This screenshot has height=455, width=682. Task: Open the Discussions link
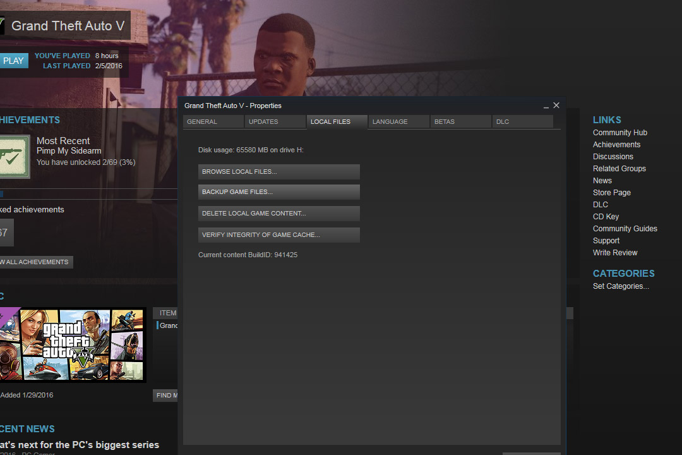(613, 156)
